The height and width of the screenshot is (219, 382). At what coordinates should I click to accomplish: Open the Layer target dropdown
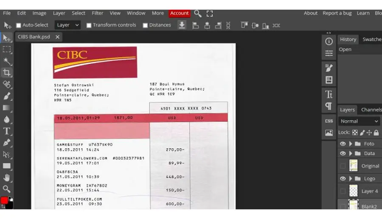click(x=67, y=25)
